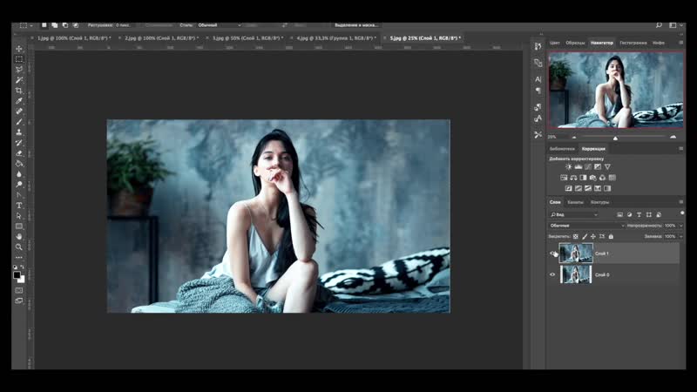Filter layers by pixel layers
Image resolution: width=697 pixels, height=392 pixels.
[619, 214]
